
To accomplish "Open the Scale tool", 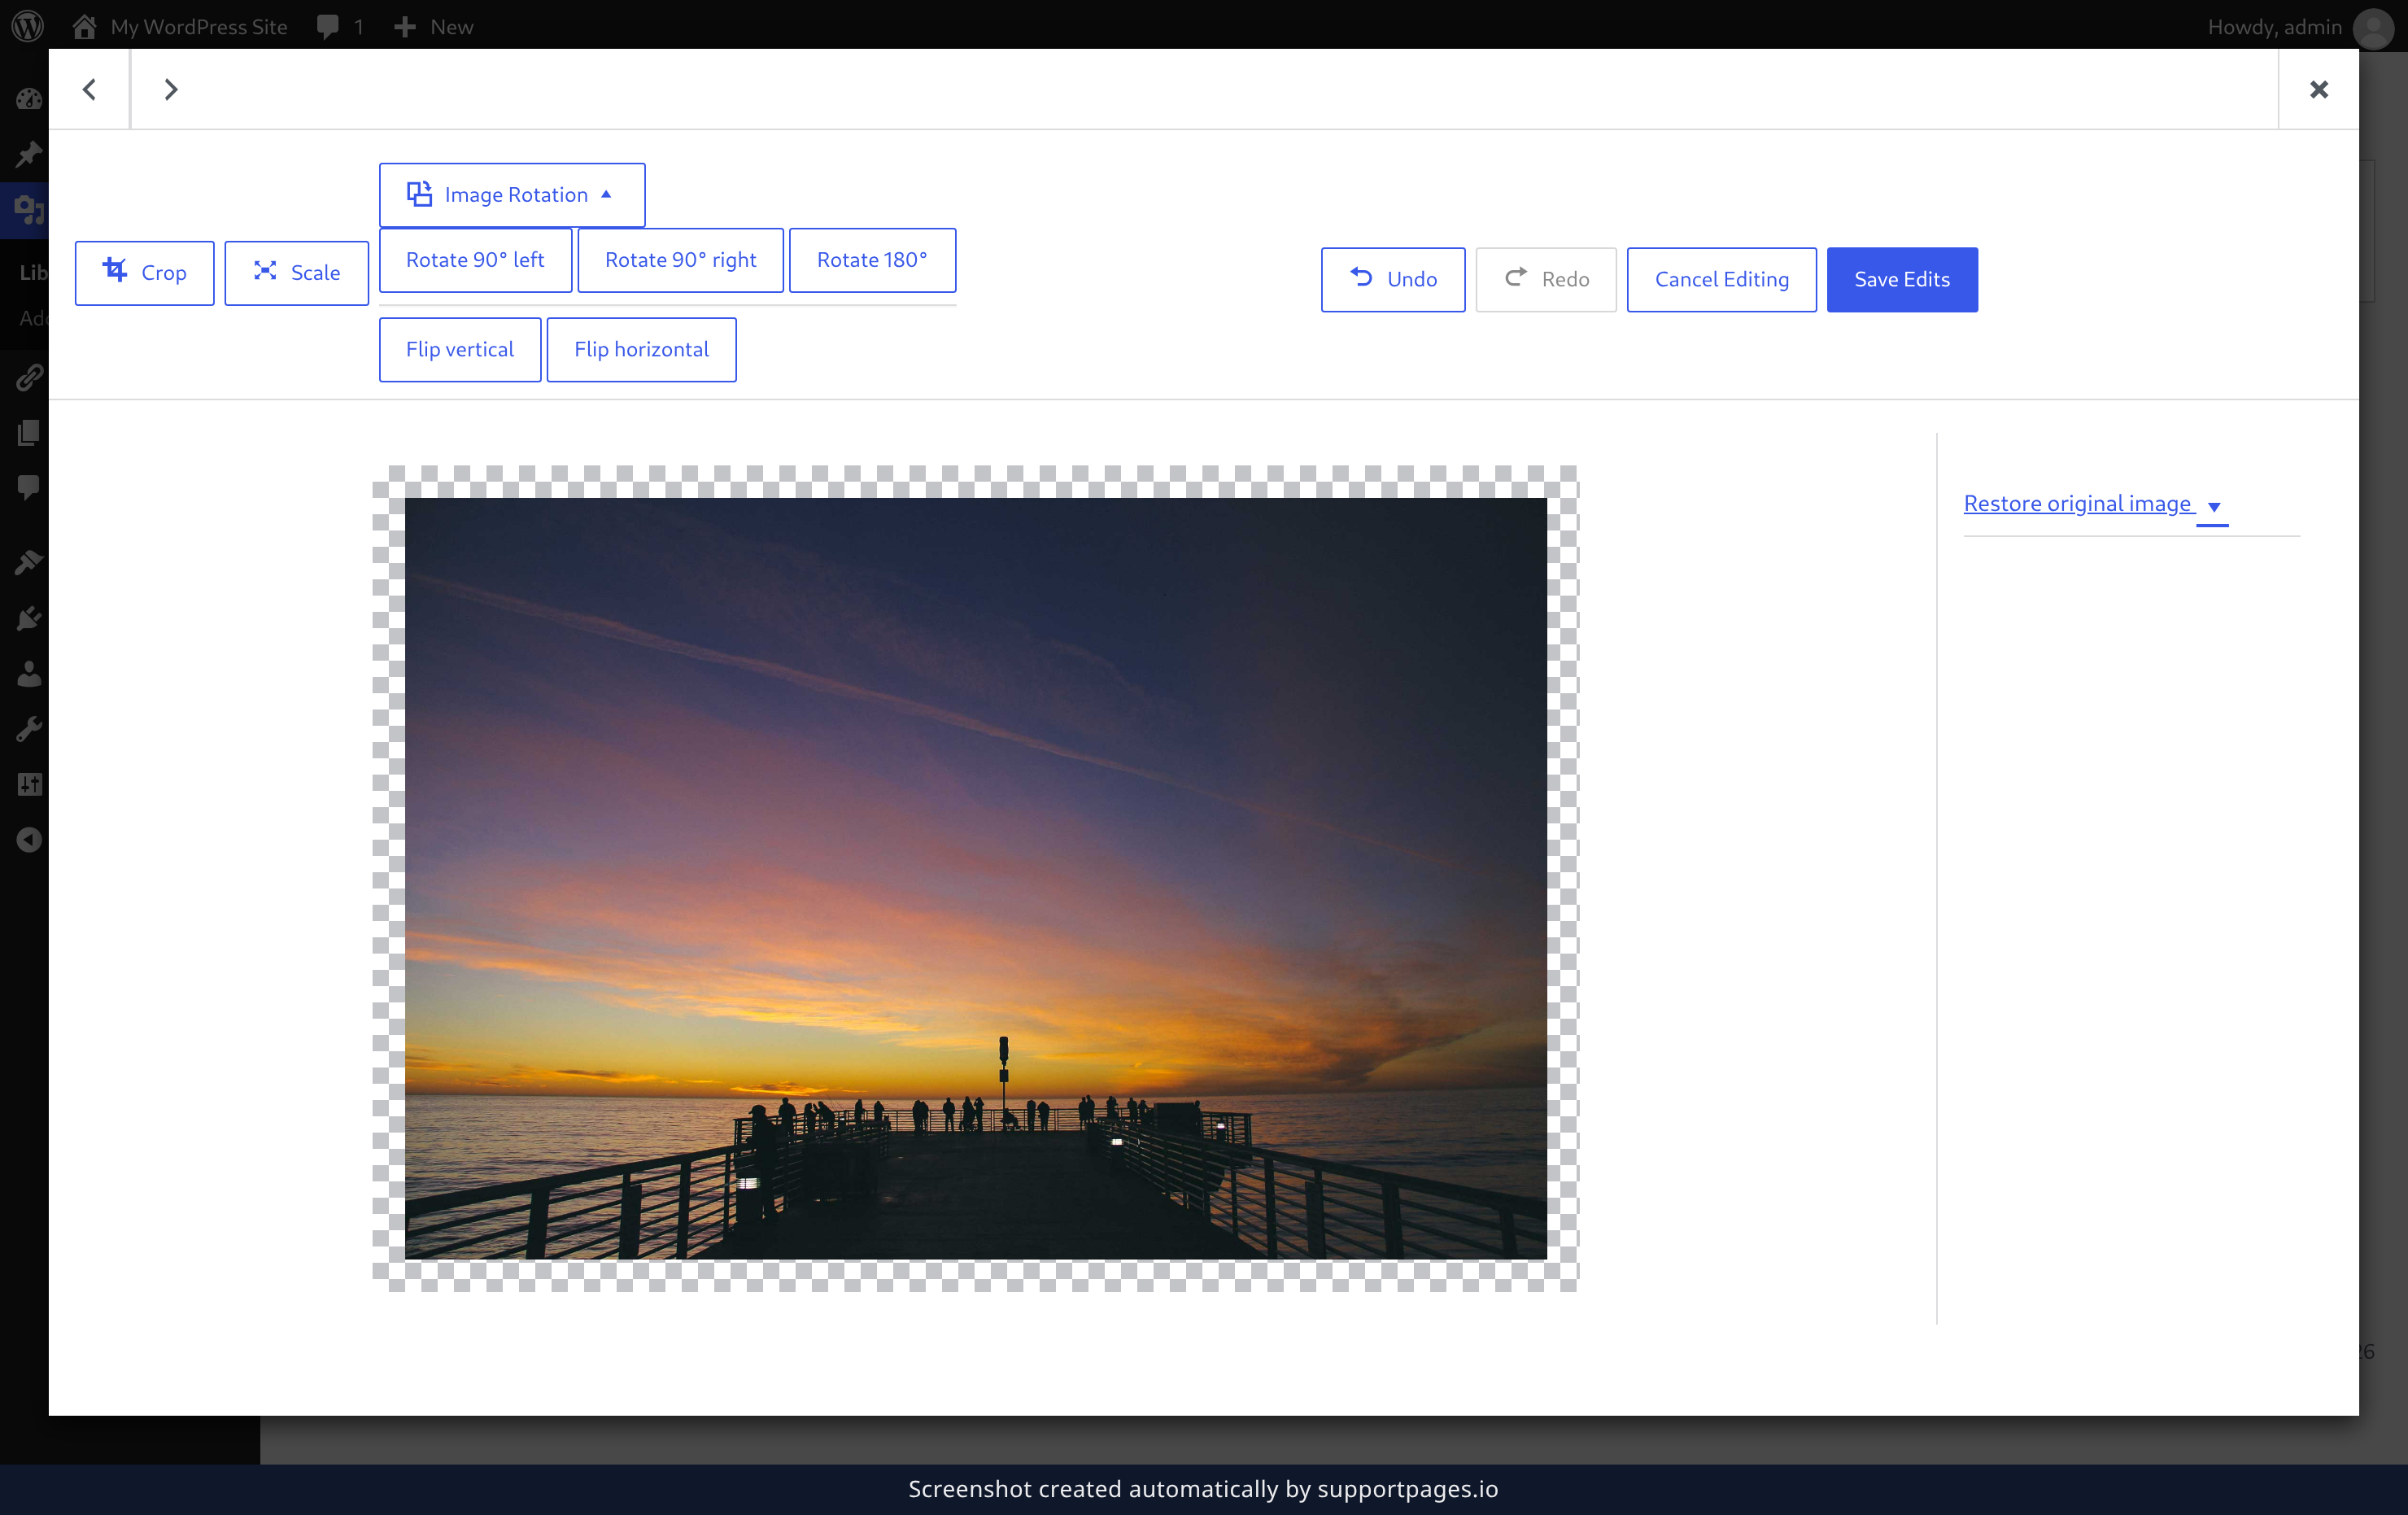I will click(x=296, y=272).
